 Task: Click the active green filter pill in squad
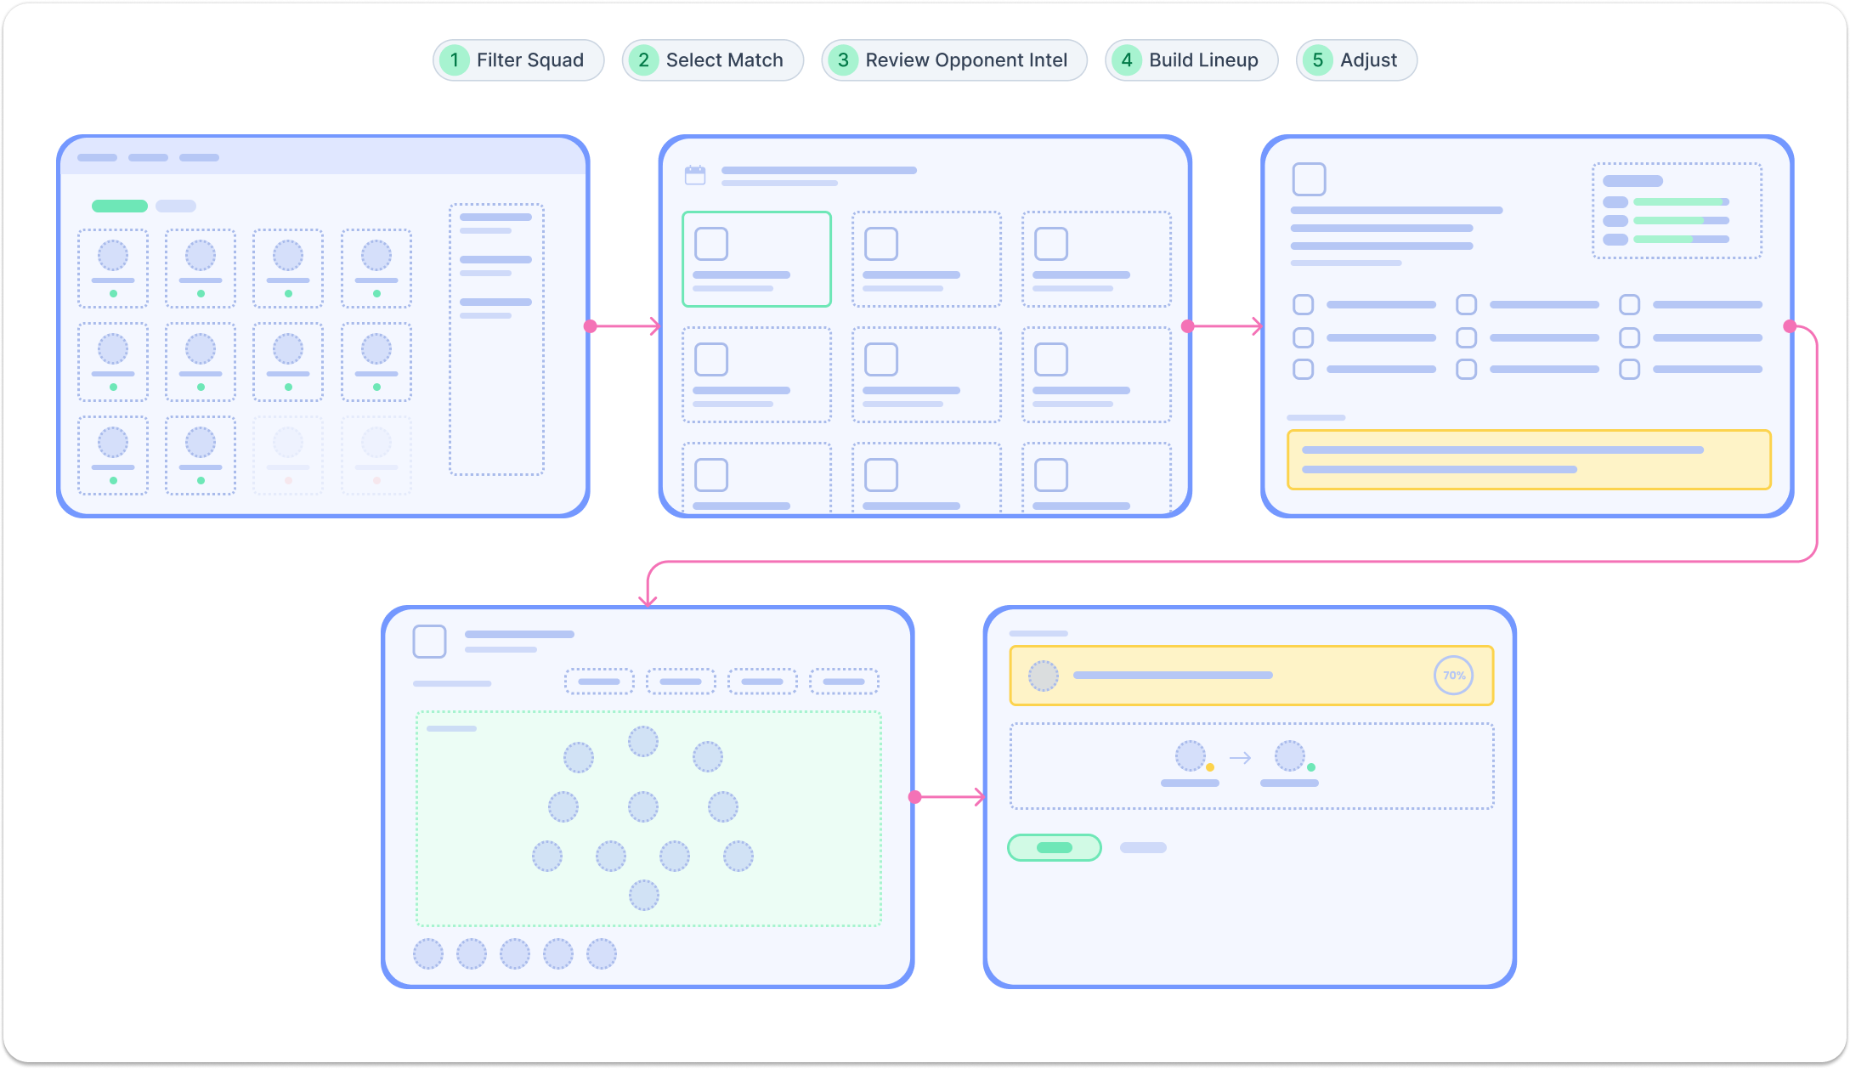coord(119,206)
